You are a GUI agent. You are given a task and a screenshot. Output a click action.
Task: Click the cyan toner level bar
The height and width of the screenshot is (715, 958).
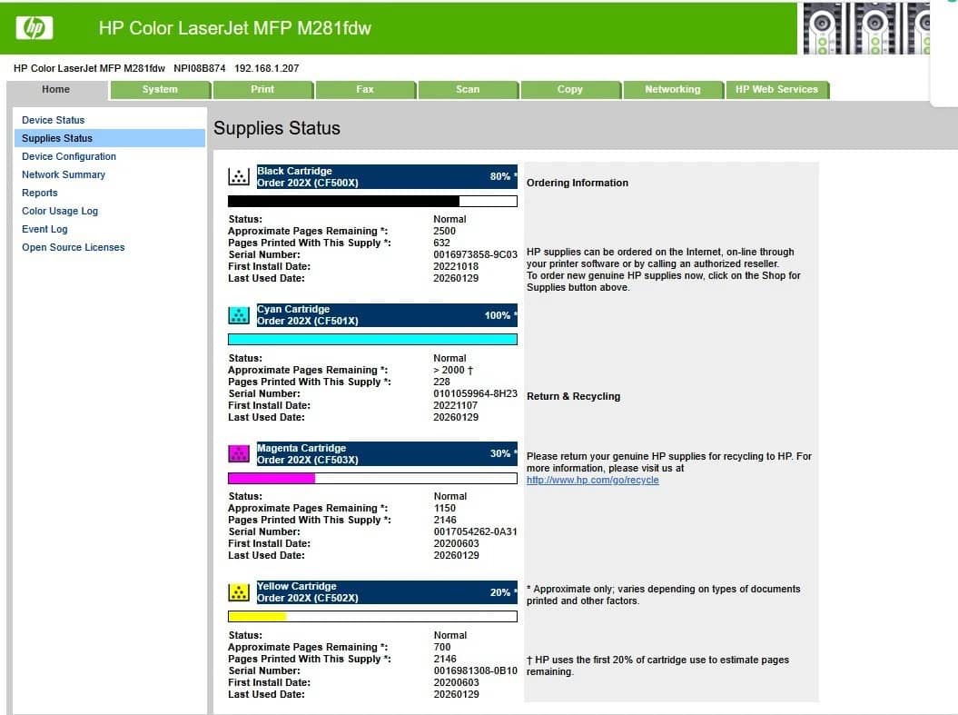372,339
